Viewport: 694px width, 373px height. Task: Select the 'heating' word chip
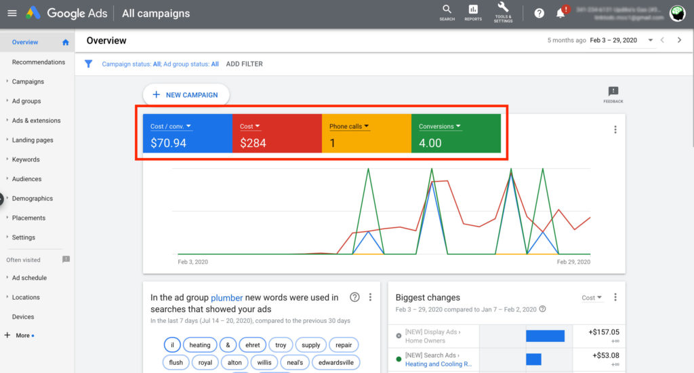click(x=200, y=345)
